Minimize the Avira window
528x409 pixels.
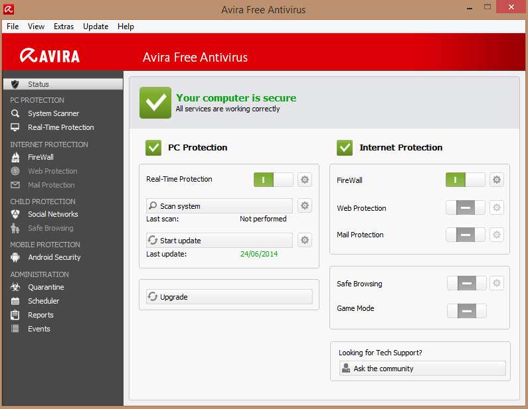coord(470,7)
